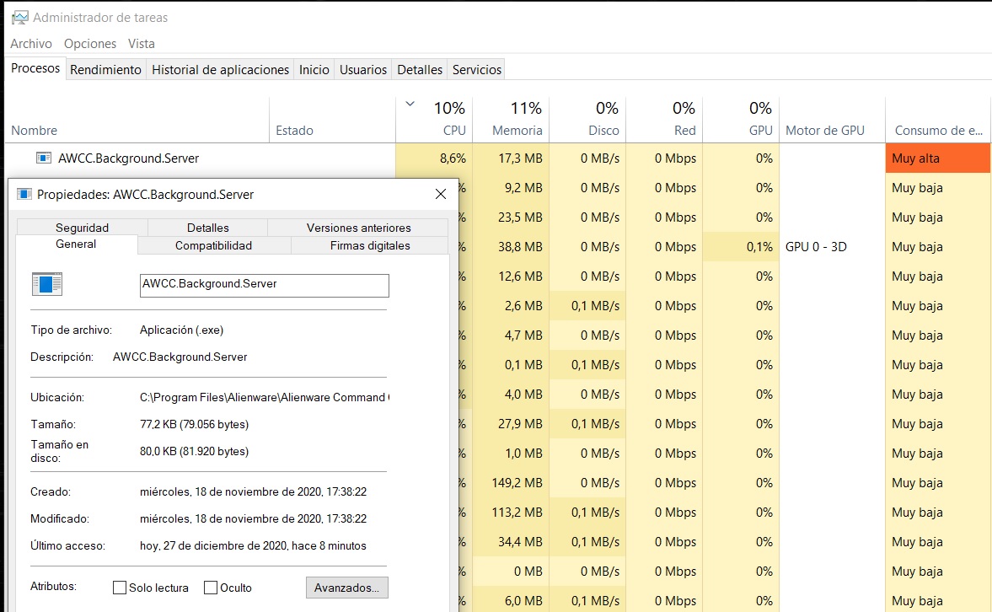Switch to the Servicios tab

(477, 70)
